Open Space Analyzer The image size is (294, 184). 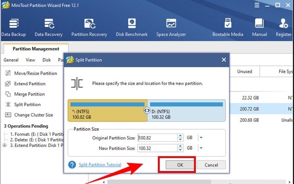click(x=171, y=27)
